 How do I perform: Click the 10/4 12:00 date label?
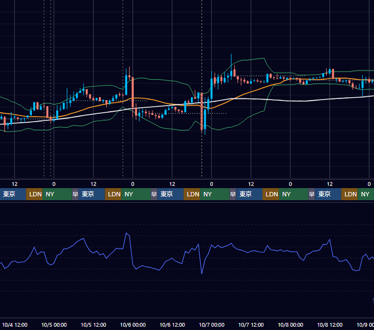coord(14,324)
